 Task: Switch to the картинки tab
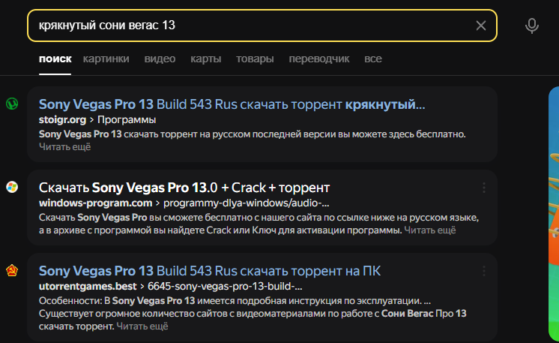coord(106,59)
